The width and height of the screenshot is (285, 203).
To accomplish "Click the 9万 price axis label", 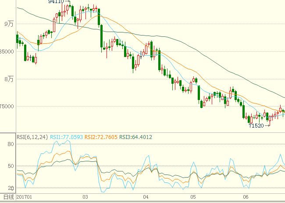I will [9, 24].
